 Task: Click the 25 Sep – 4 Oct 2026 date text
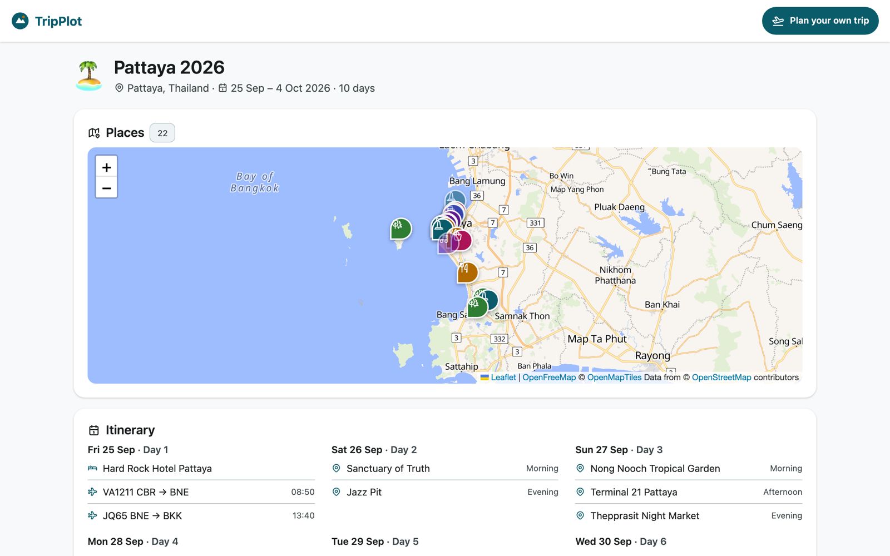point(280,88)
